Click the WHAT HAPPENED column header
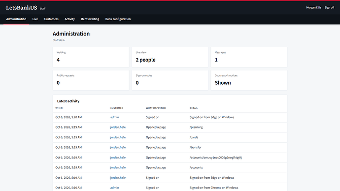This screenshot has width=340, height=191. [156, 108]
